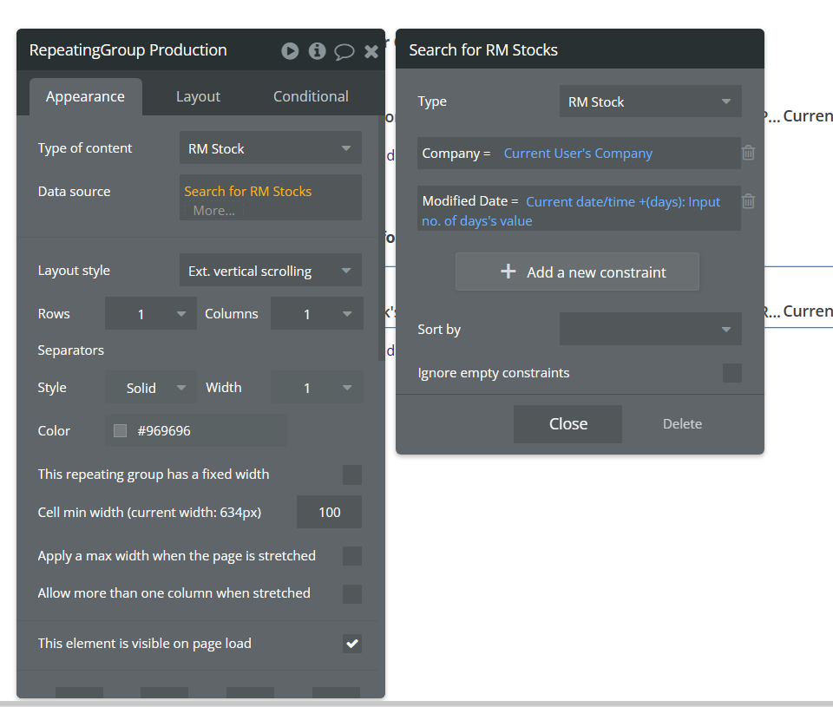
Task: Expand the Layout style dropdown
Action: coord(270,271)
